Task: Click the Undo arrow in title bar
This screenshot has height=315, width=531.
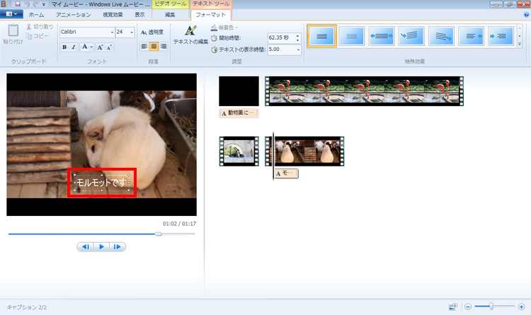Action: coord(28,4)
